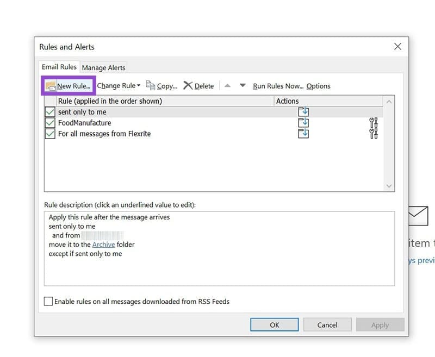Move the selected rule down with the down arrow
The height and width of the screenshot is (357, 435).
tap(243, 85)
